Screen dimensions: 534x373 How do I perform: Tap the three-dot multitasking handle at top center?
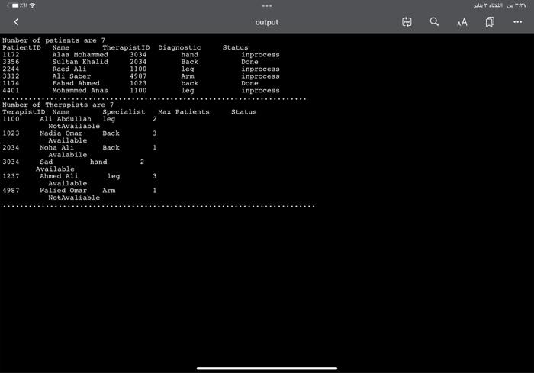click(x=267, y=6)
